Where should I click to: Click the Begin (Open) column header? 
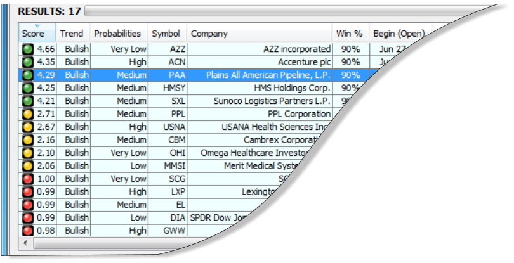coord(398,34)
